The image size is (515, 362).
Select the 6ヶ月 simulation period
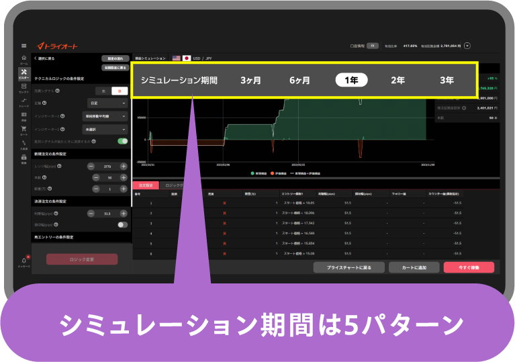coord(299,80)
